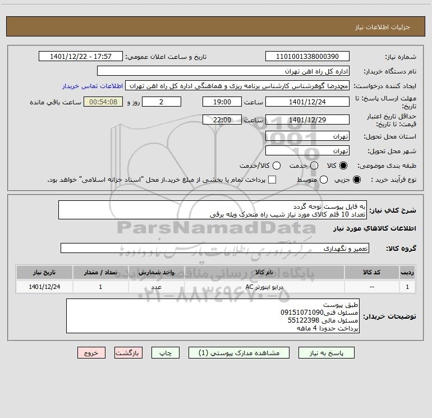Click the remaining days field showing 2
The height and width of the screenshot is (418, 432).
(x=162, y=102)
